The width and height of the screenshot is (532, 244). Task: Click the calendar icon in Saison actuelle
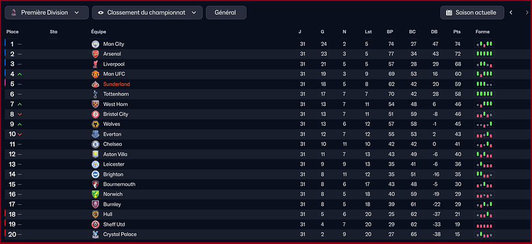click(x=449, y=12)
